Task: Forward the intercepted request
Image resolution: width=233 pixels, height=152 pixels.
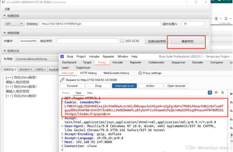Action: (x=72, y=86)
